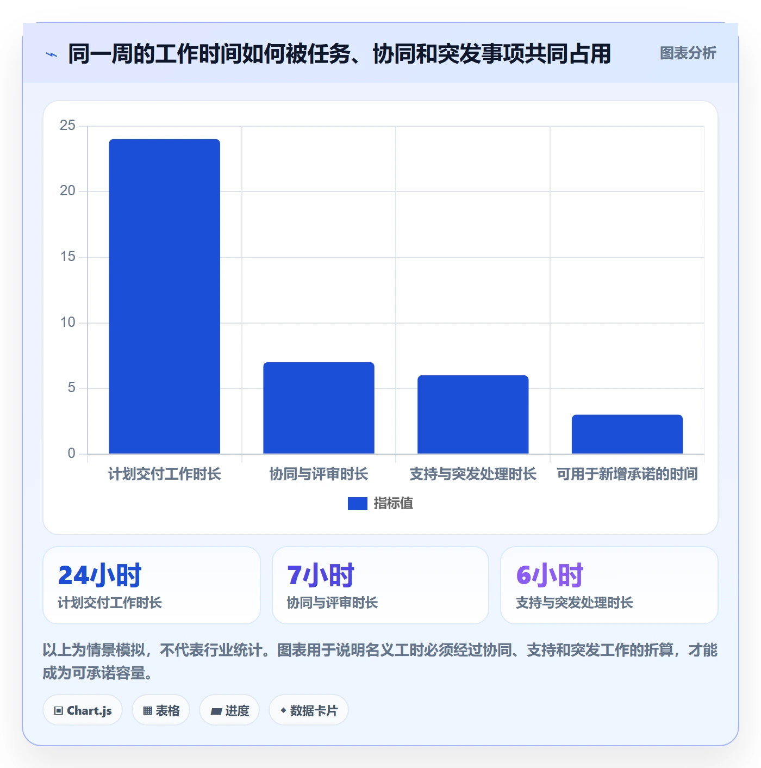Viewport: 761px width, 768px height.
Task: Click the 数据卡片 tag chip
Action: click(x=309, y=710)
